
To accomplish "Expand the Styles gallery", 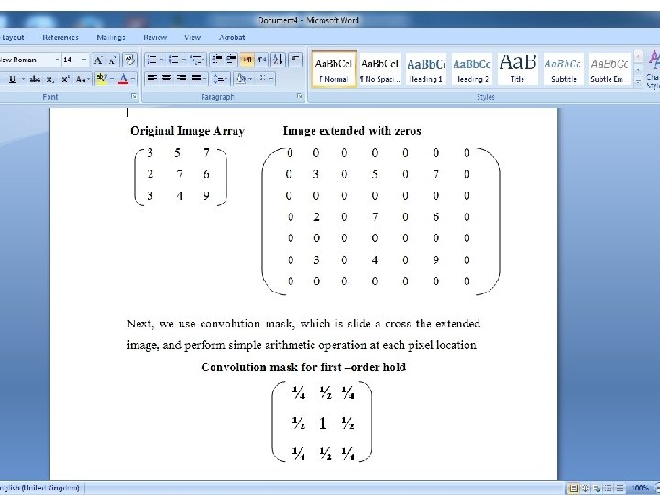I will point(638,82).
